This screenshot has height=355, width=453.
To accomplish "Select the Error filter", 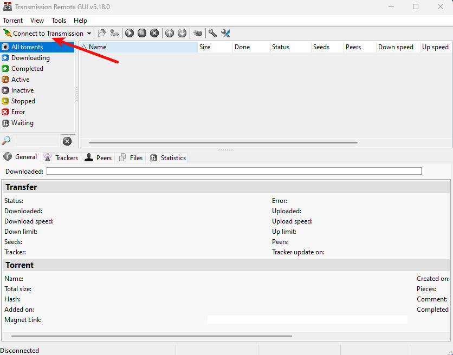I will 37,112.
